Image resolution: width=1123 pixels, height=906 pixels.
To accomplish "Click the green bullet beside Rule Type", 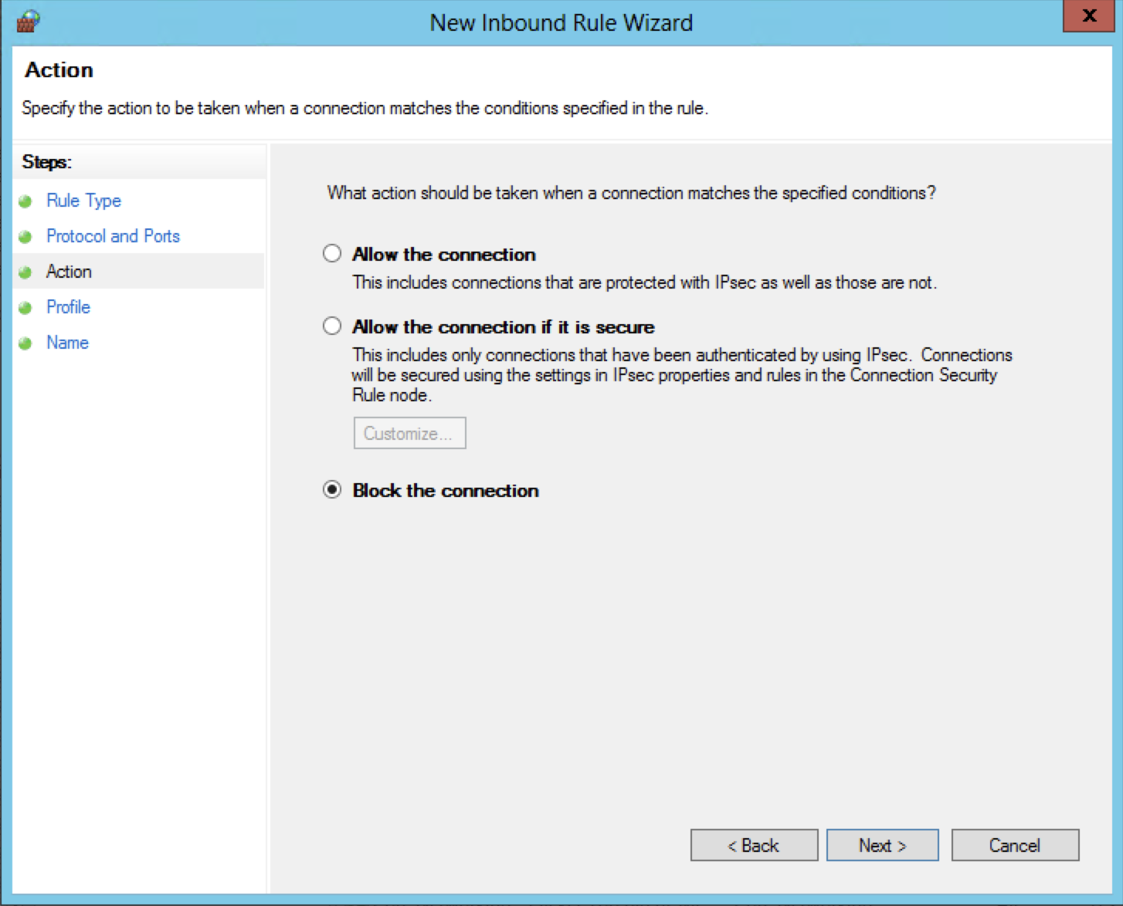I will pos(25,201).
